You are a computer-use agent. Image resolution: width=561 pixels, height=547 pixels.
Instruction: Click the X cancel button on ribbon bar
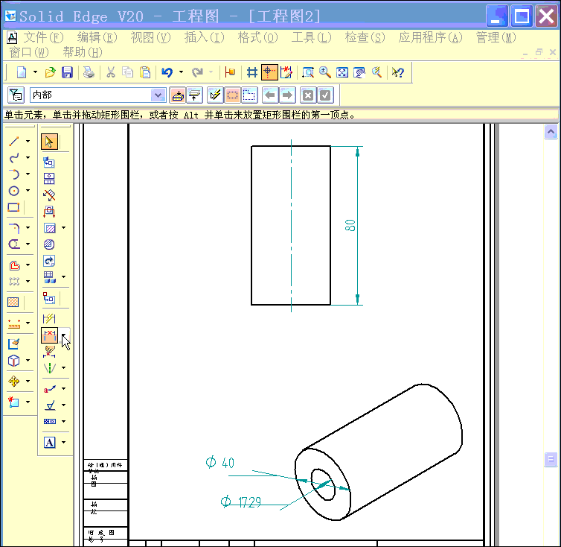coord(308,95)
